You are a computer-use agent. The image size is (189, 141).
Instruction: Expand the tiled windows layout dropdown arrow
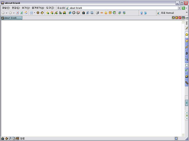(x=34, y=13)
